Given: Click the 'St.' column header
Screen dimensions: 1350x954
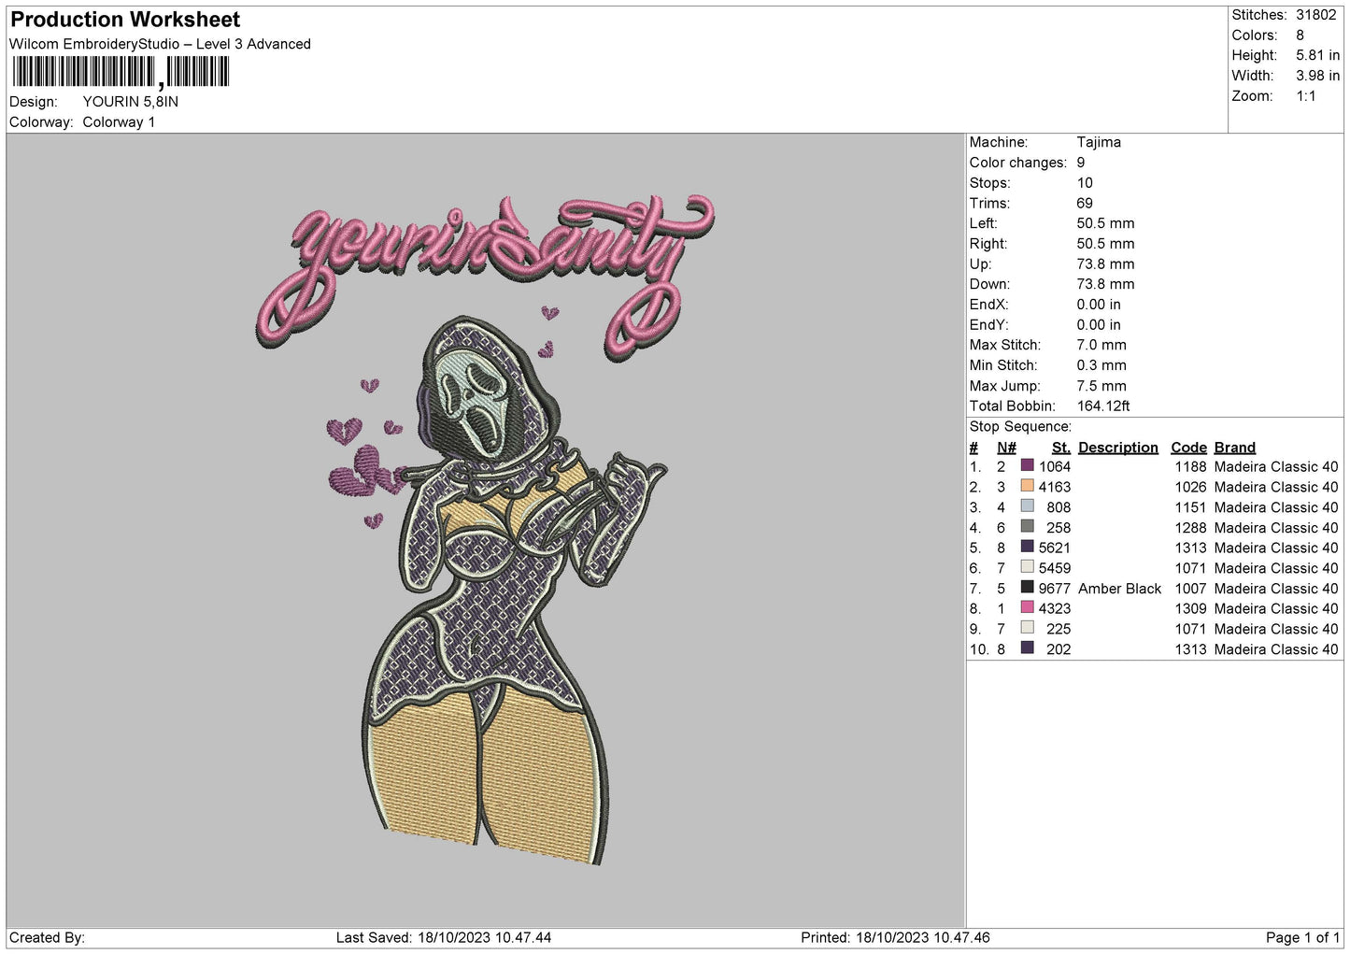Looking at the screenshot, I should tap(1060, 448).
